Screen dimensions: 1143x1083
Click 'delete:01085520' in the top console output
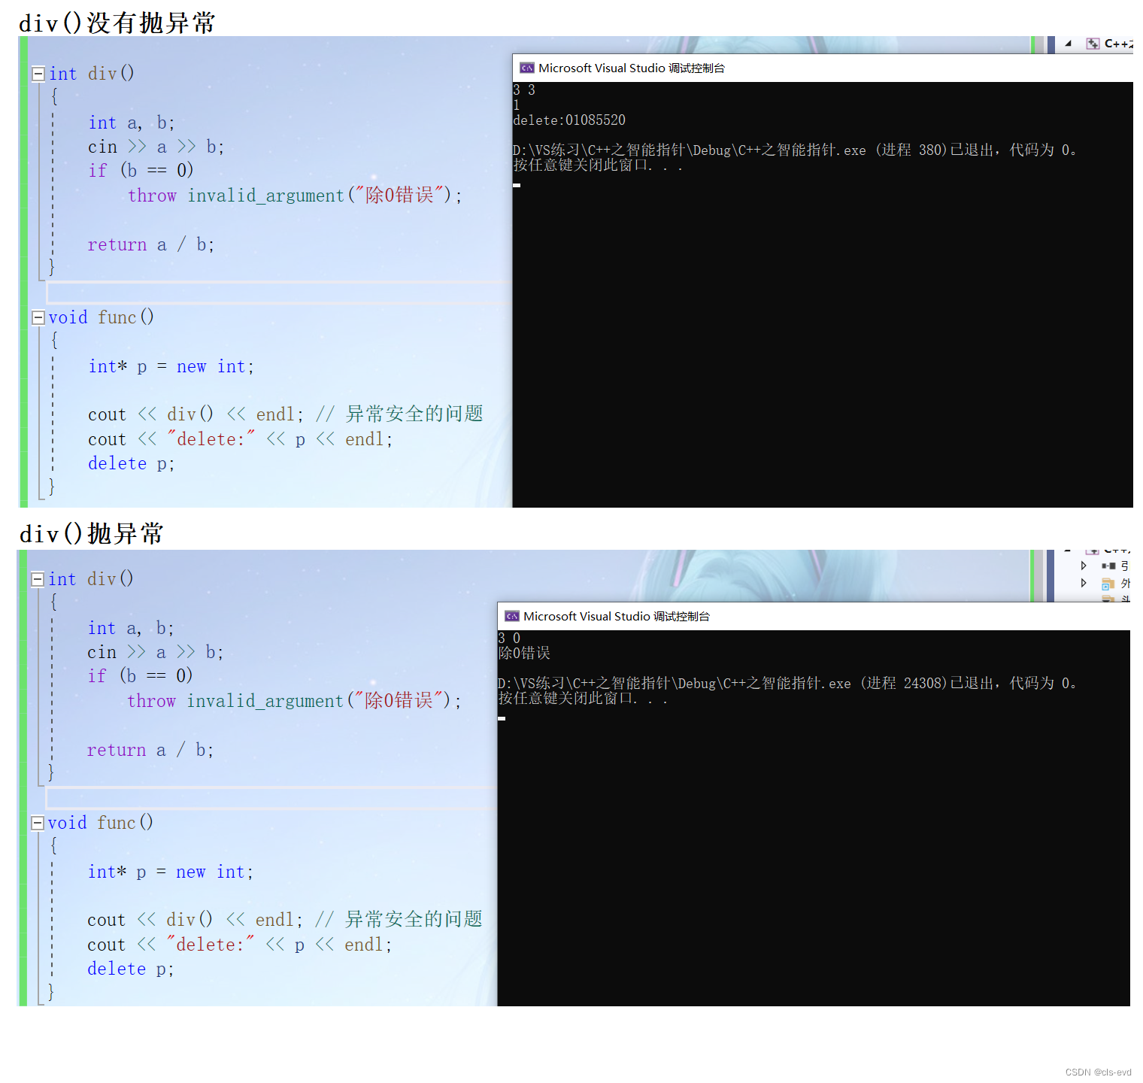(569, 120)
